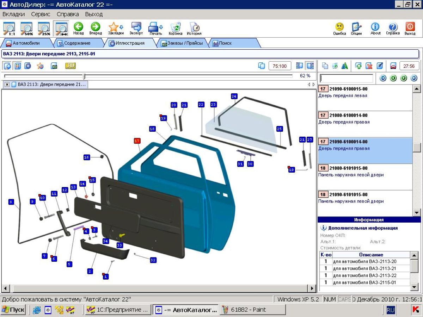
Task: Jump to last part record
Action: tap(414, 78)
